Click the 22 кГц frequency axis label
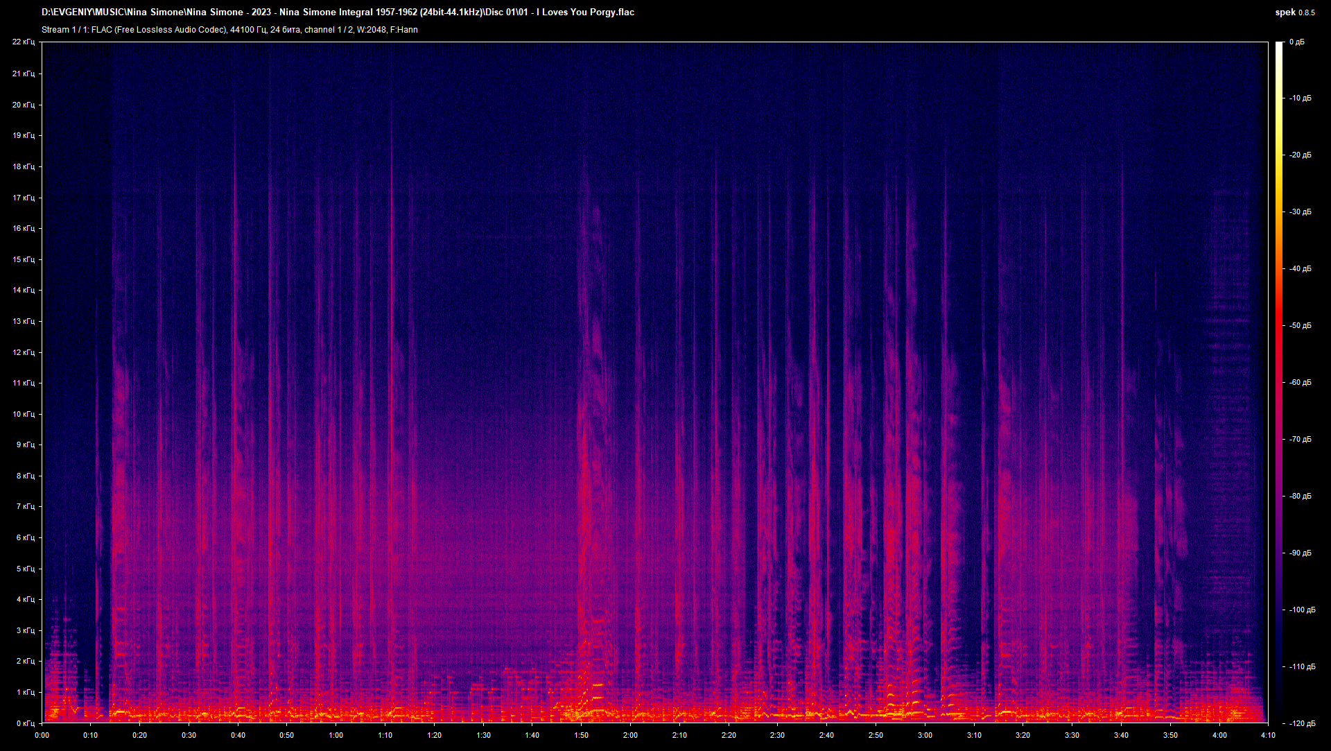Screen dimensions: 1331x751 26,42
